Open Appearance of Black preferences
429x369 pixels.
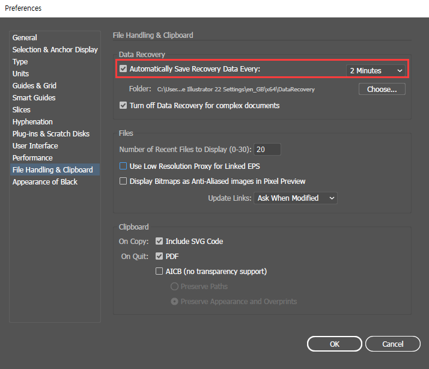55,181
